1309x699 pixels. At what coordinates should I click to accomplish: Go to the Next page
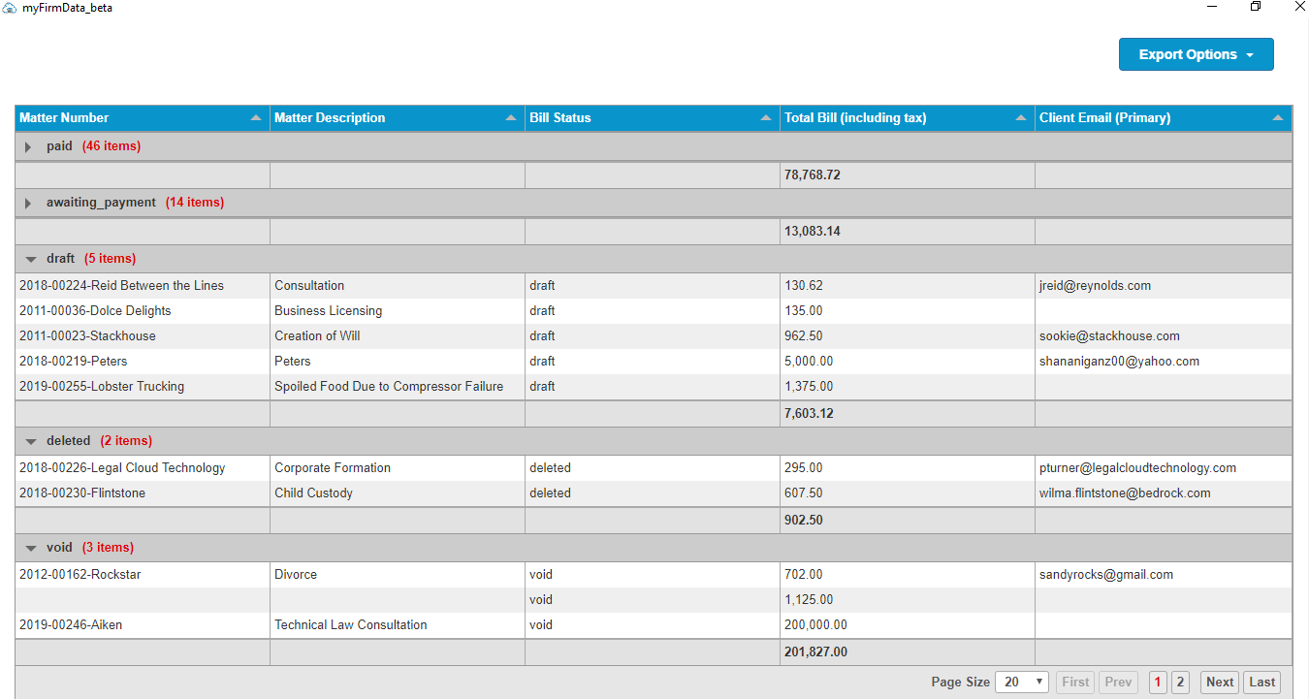[1220, 682]
